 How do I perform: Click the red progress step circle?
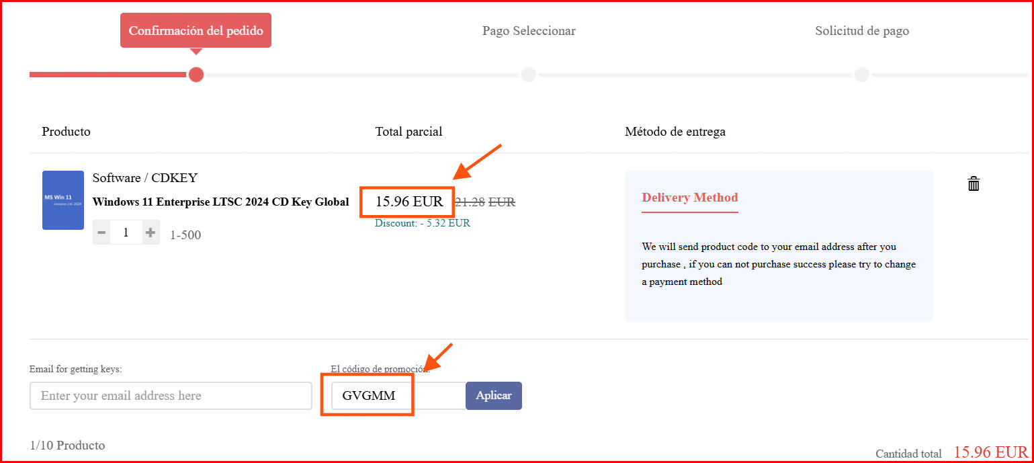click(196, 74)
